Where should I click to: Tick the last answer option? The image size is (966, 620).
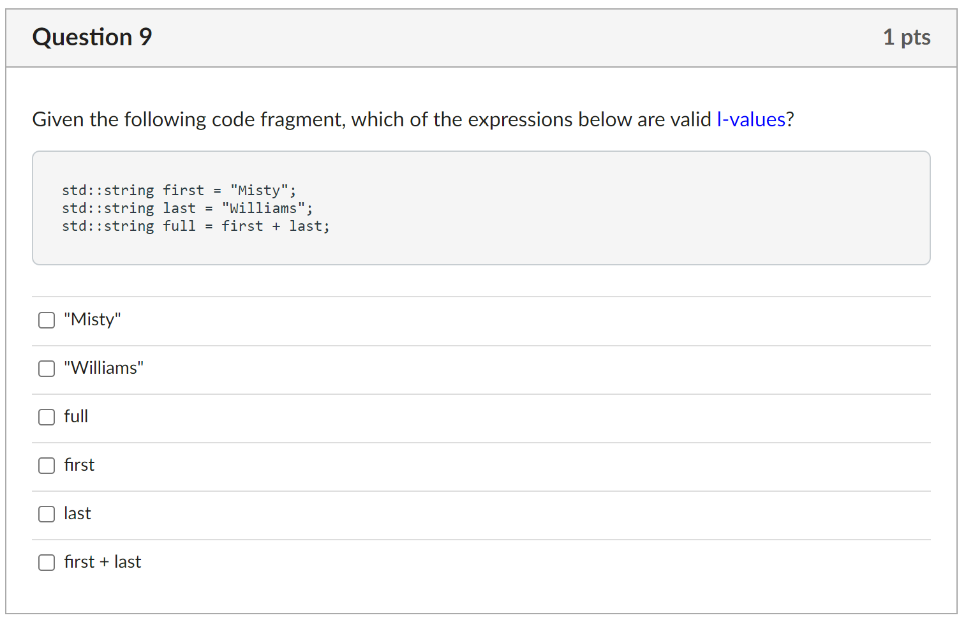coord(46,514)
